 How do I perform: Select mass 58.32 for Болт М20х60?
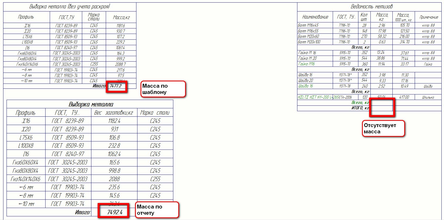[x=382, y=36]
